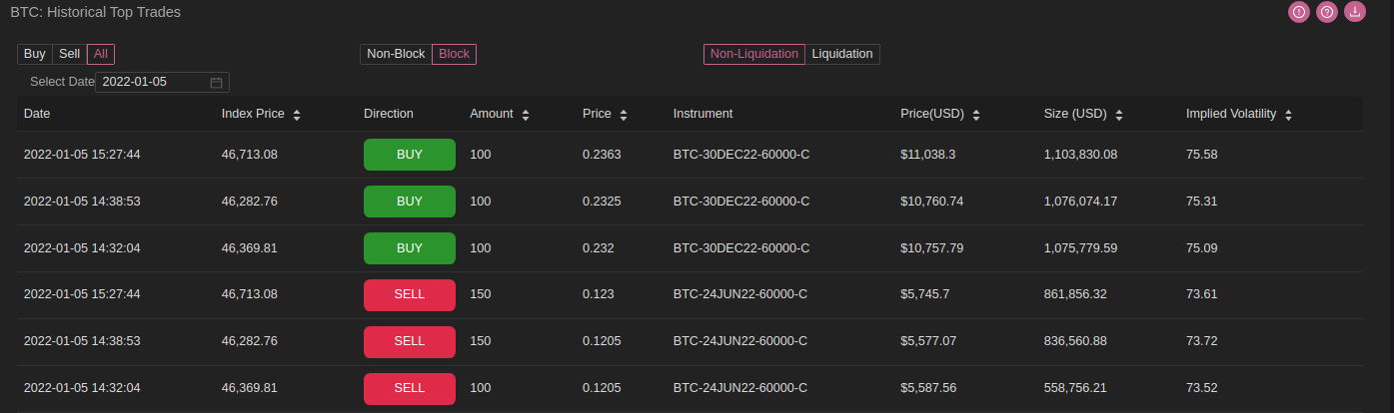Open the calendar icon in date field

pyautogui.click(x=216, y=82)
